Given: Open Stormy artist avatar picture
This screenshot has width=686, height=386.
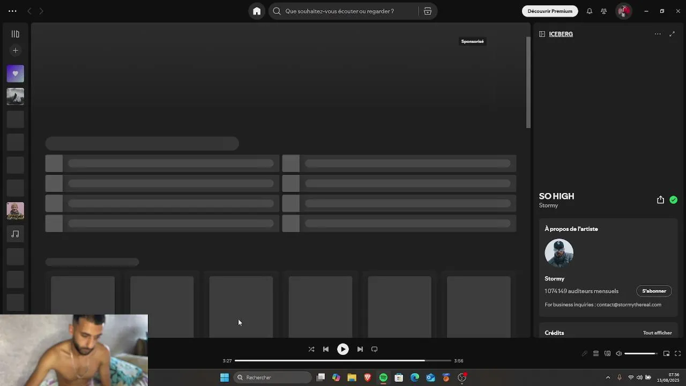Looking at the screenshot, I should [x=559, y=253].
